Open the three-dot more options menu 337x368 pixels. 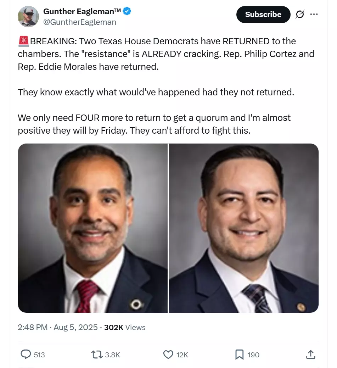pos(314,14)
